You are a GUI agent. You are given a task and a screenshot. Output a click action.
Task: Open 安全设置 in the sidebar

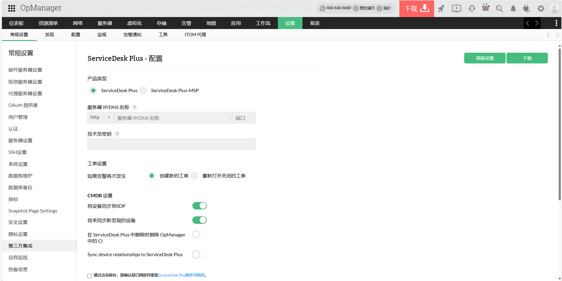click(18, 222)
